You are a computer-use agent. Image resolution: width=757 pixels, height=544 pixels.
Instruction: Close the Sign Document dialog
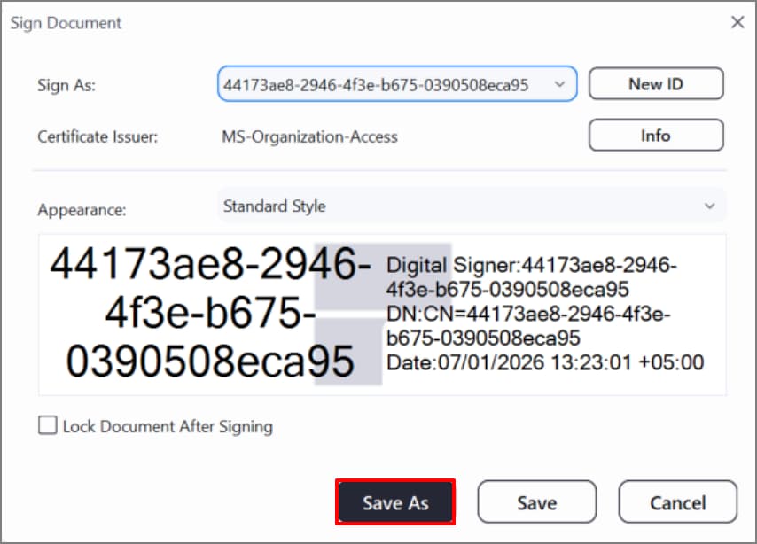click(x=737, y=22)
